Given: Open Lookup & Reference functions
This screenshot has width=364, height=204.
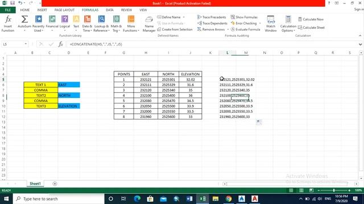Looking at the screenshot, I should (x=101, y=23).
